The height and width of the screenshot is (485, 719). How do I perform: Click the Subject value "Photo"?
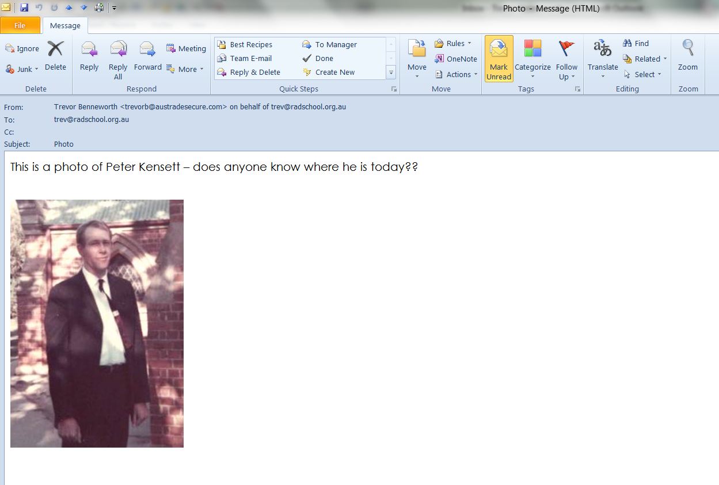64,144
